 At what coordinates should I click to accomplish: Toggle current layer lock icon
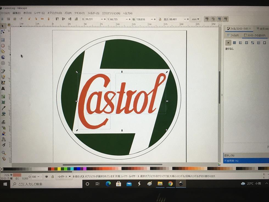[x=53, y=176]
